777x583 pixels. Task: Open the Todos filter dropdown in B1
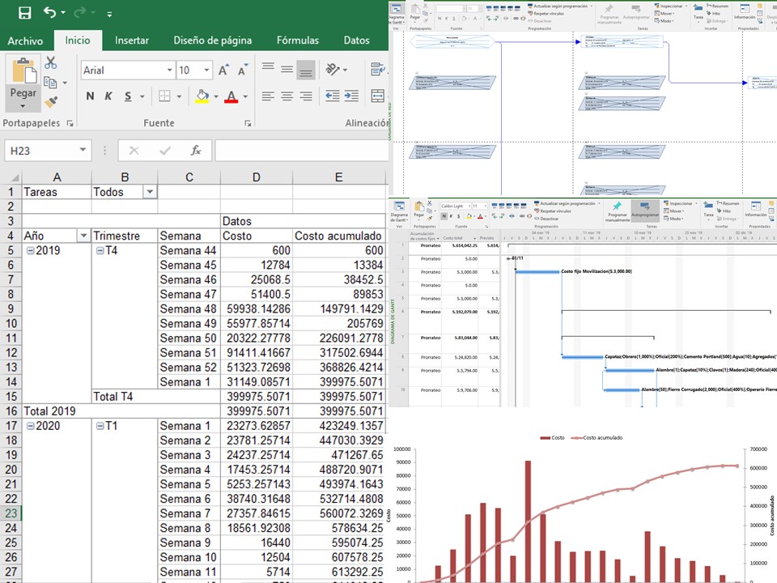149,192
